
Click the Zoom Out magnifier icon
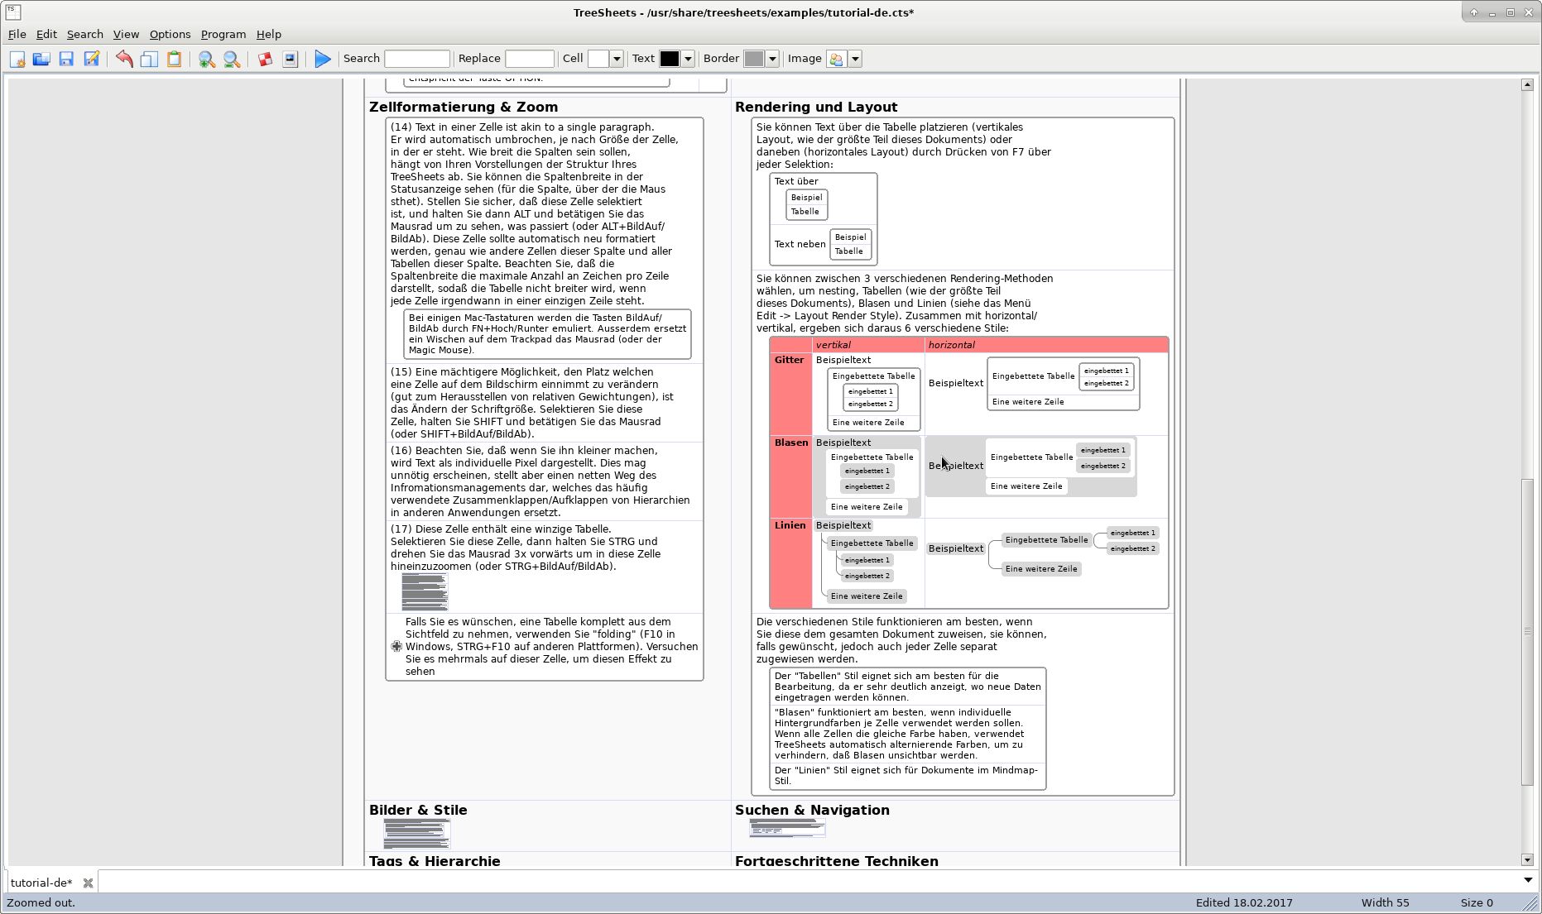pos(232,59)
